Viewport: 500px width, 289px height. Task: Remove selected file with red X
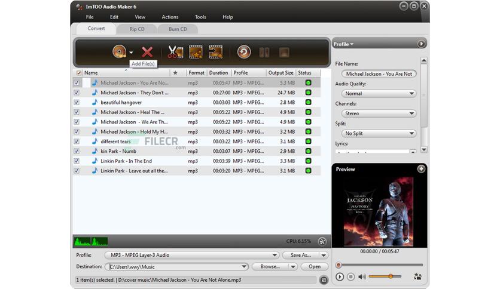[x=147, y=52]
